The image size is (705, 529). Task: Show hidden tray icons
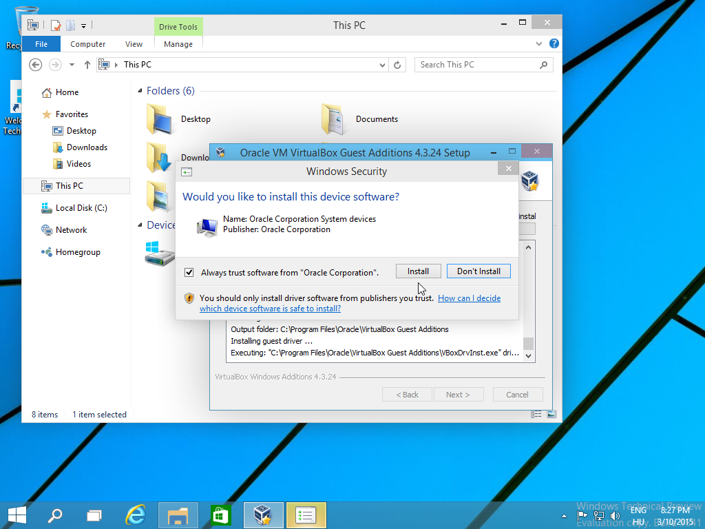pos(564,516)
